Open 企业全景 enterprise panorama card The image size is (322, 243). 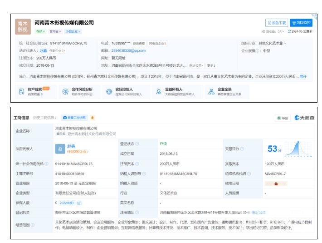[227, 91]
